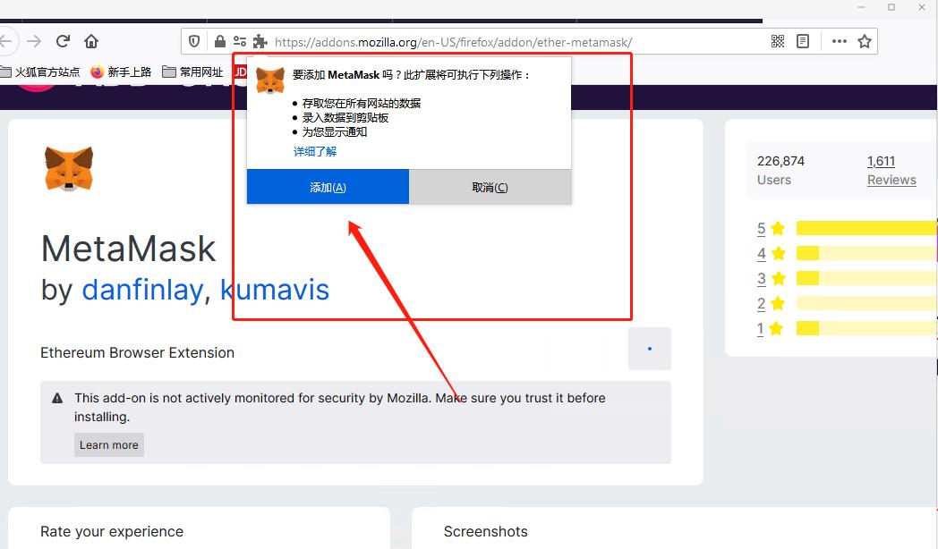Maximize the browser window
The image size is (938, 549).
click(891, 7)
